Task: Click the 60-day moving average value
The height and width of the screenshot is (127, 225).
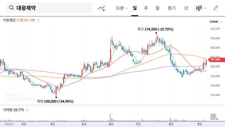Action: [x=26, y=20]
